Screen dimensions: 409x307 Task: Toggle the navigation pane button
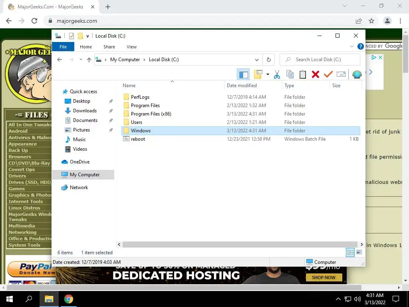click(x=243, y=74)
